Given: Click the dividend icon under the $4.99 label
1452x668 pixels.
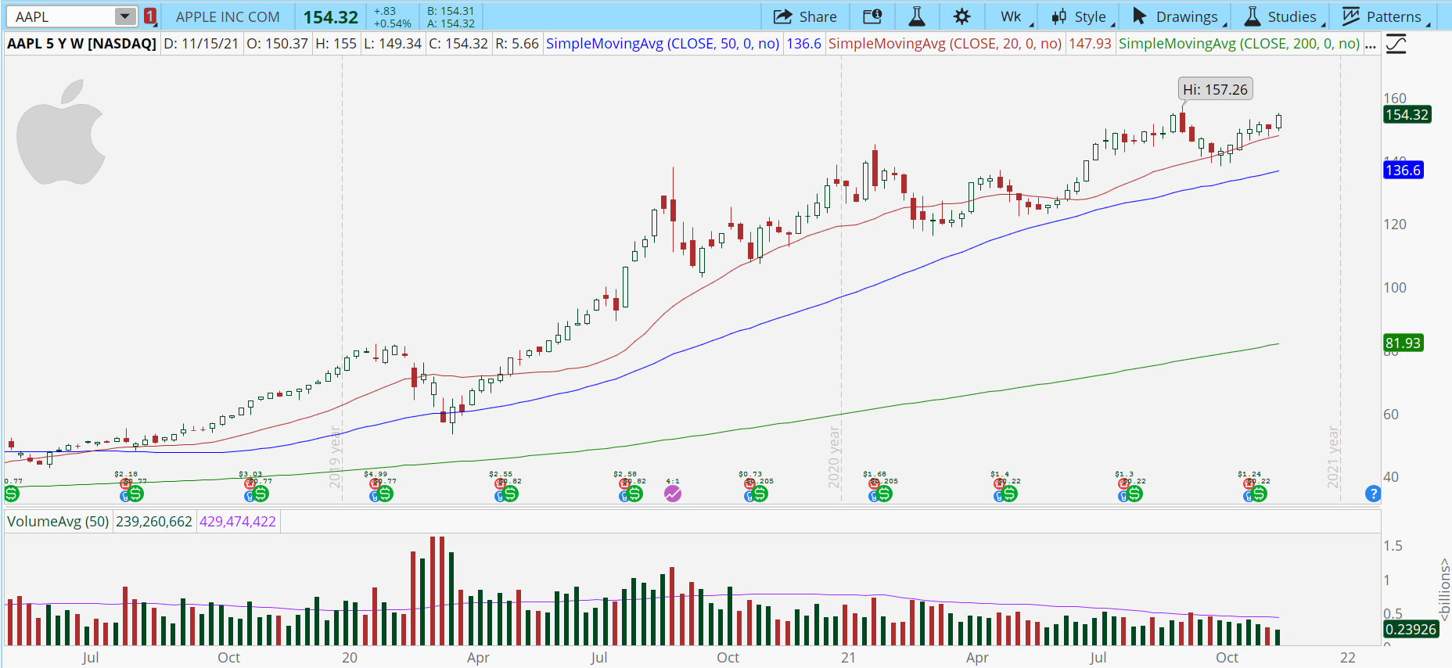Looking at the screenshot, I should pyautogui.click(x=385, y=494).
